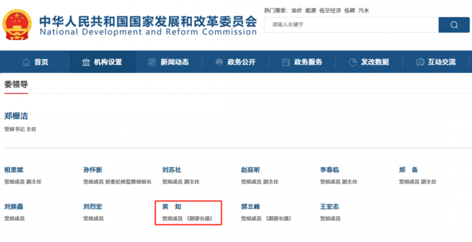
Task: Click 党组成员 under 刘焕鑫
Action: pyautogui.click(x=14, y=219)
